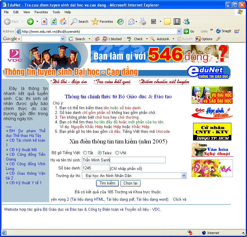Open Điểm chuẩn xét tuyển link

coord(164,82)
